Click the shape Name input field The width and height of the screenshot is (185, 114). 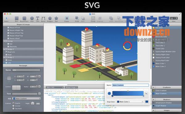point(26,70)
